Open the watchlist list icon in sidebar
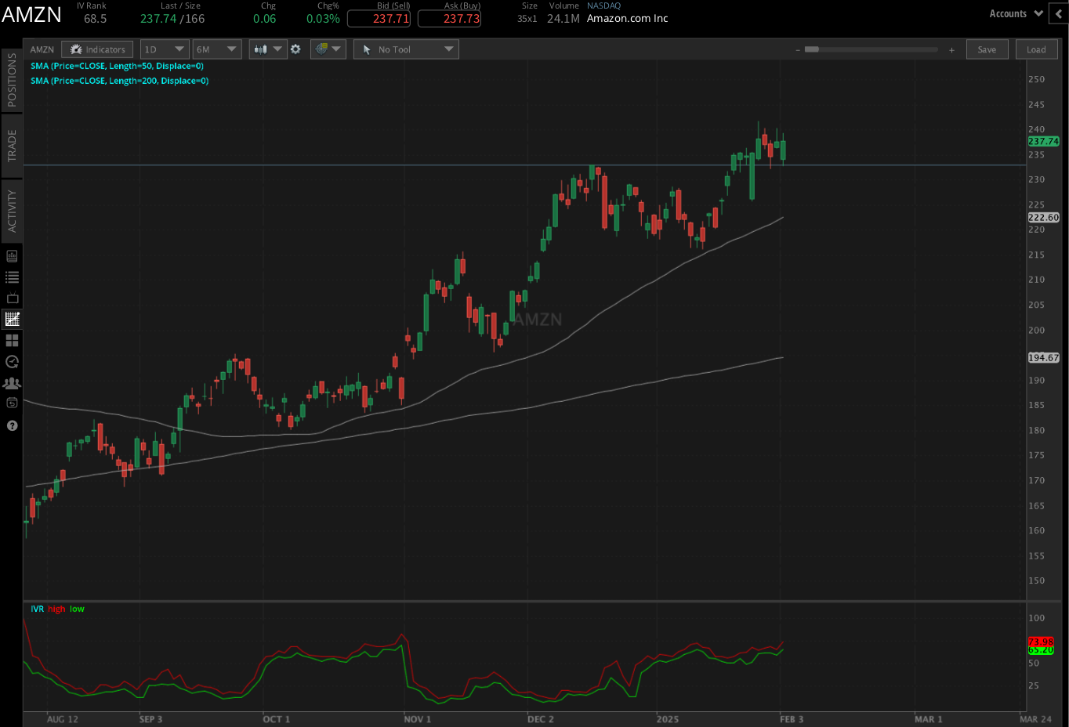This screenshot has height=727, width=1069. [12, 276]
